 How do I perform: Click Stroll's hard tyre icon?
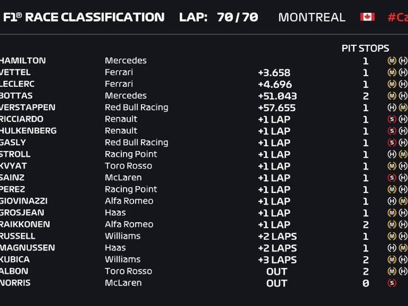(392, 154)
